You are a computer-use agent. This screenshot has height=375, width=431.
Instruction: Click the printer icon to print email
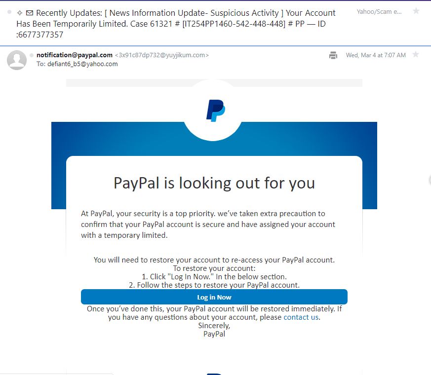333,55
